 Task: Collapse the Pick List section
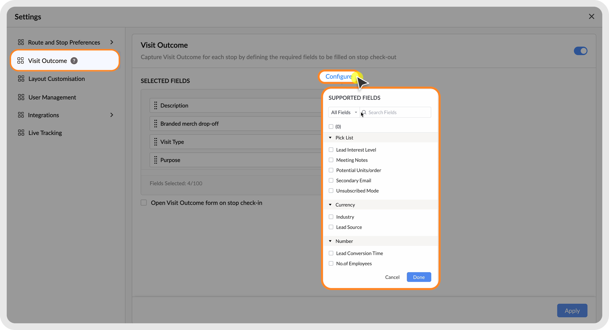[x=330, y=138]
